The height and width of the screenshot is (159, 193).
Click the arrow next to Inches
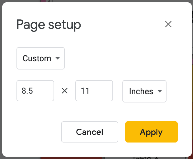[x=160, y=91]
